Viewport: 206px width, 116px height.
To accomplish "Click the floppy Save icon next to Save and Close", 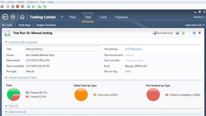I will 177,33.
